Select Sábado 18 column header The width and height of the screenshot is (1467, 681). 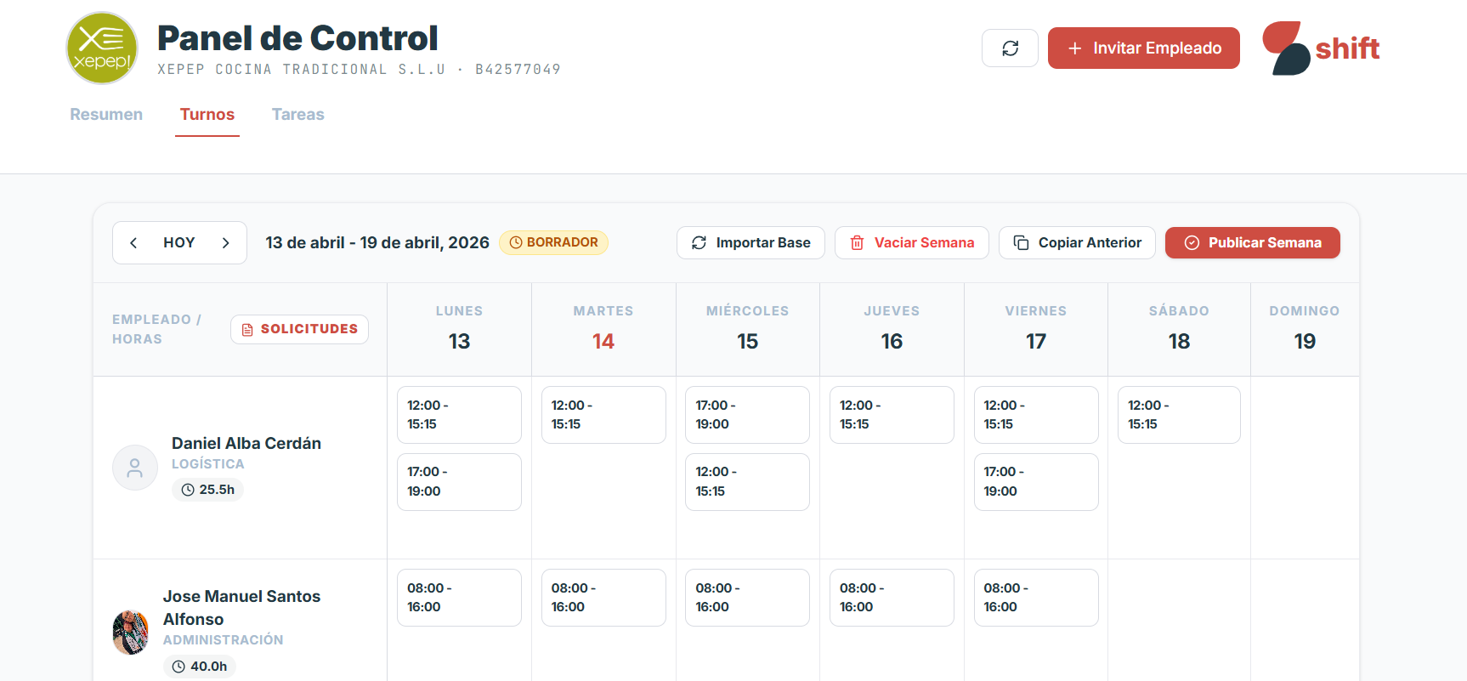tap(1179, 329)
